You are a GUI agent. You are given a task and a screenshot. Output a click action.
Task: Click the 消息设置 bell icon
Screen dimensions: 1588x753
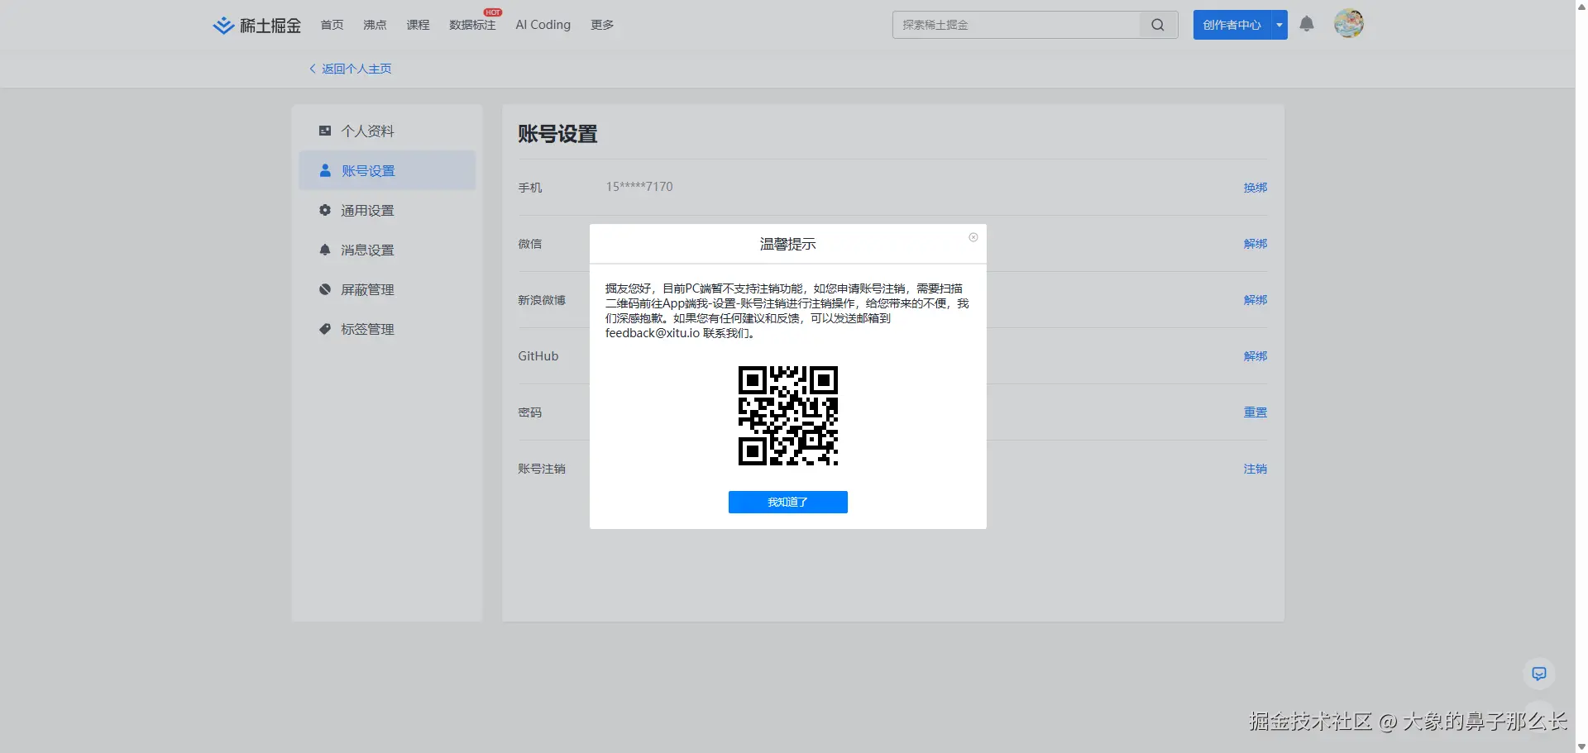point(323,249)
